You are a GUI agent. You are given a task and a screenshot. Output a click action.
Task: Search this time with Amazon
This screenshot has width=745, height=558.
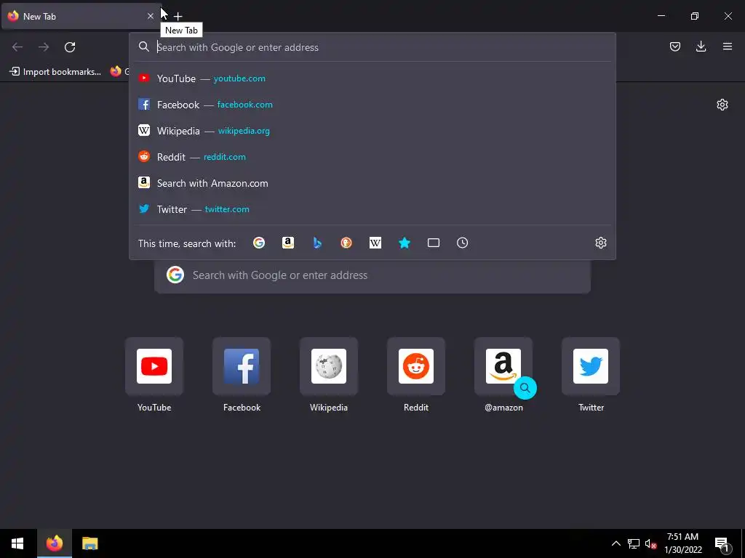pyautogui.click(x=288, y=243)
